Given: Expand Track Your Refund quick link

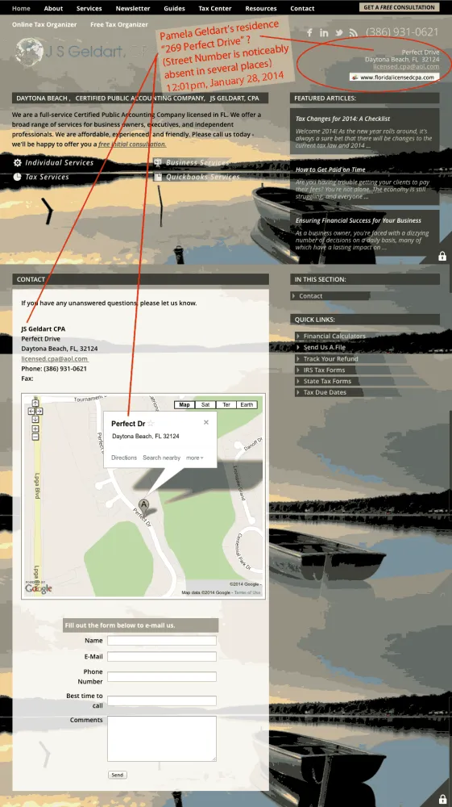Looking at the screenshot, I should coord(331,359).
